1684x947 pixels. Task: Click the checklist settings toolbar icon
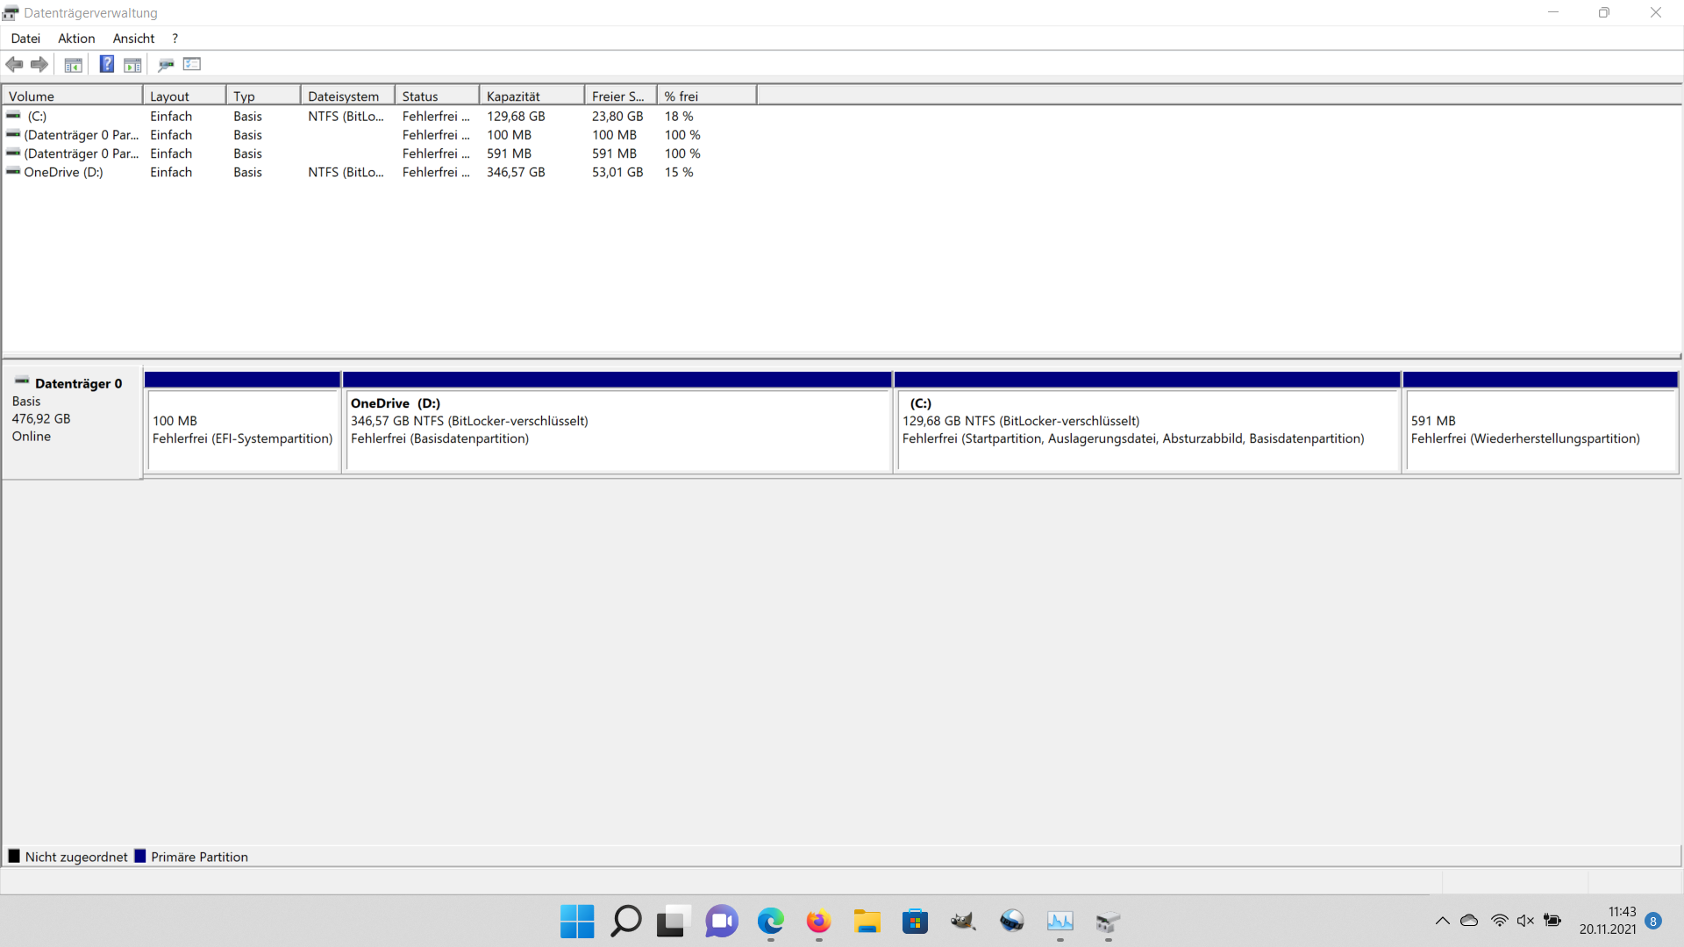192,64
